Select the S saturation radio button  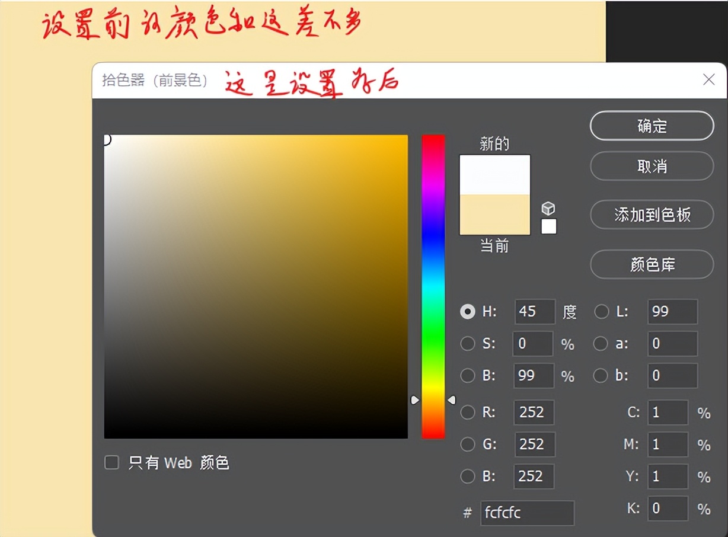click(x=468, y=344)
